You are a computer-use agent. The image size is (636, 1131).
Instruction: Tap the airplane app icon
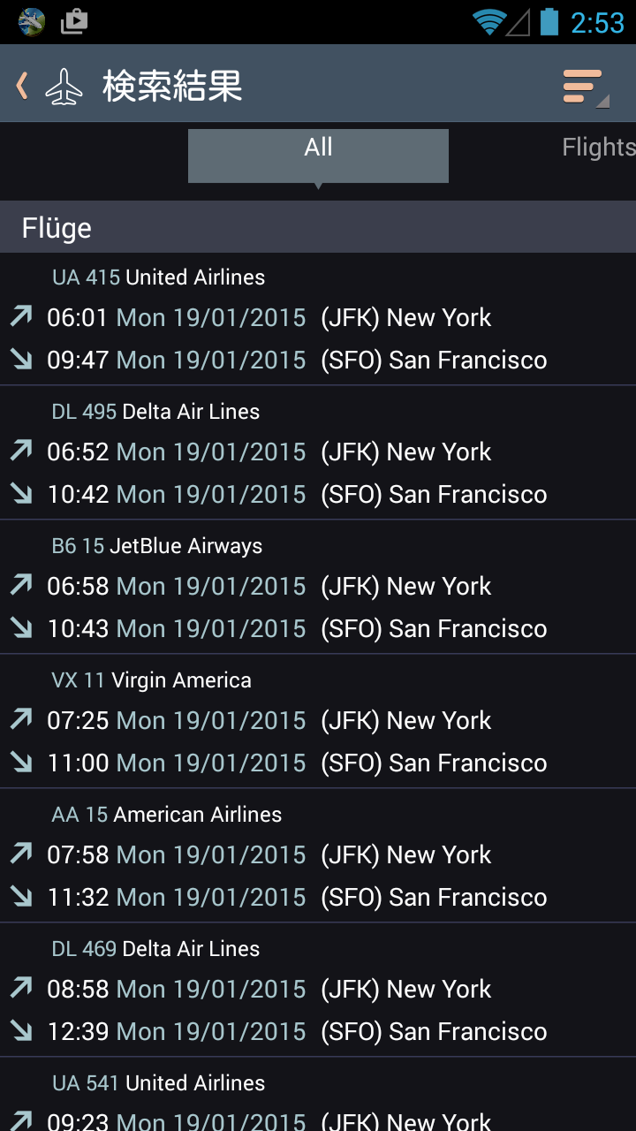tap(64, 87)
